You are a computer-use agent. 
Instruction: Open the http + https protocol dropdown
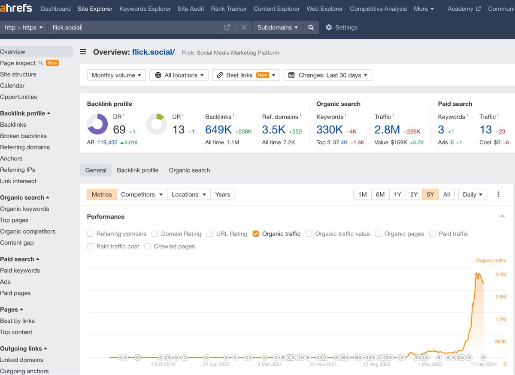point(24,27)
